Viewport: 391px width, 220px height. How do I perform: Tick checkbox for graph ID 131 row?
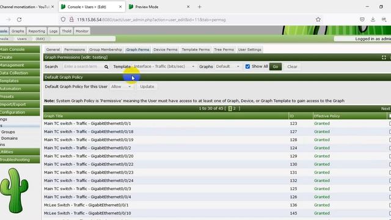[x=390, y=172]
